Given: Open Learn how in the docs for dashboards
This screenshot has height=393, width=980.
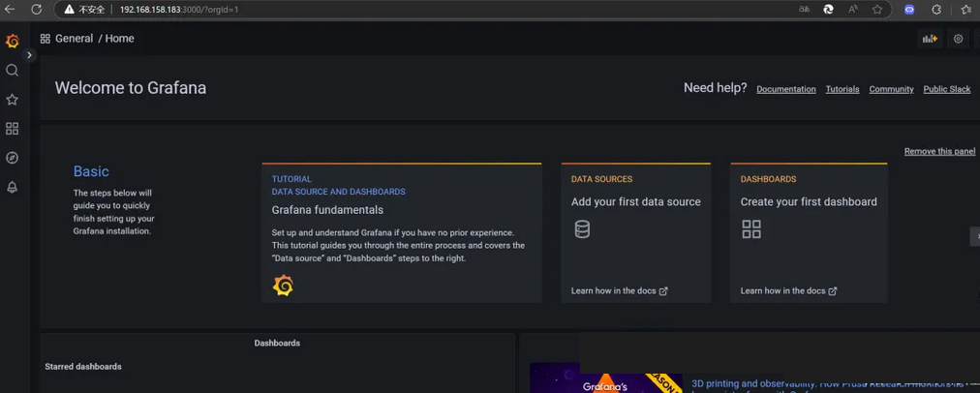Looking at the screenshot, I should point(789,291).
